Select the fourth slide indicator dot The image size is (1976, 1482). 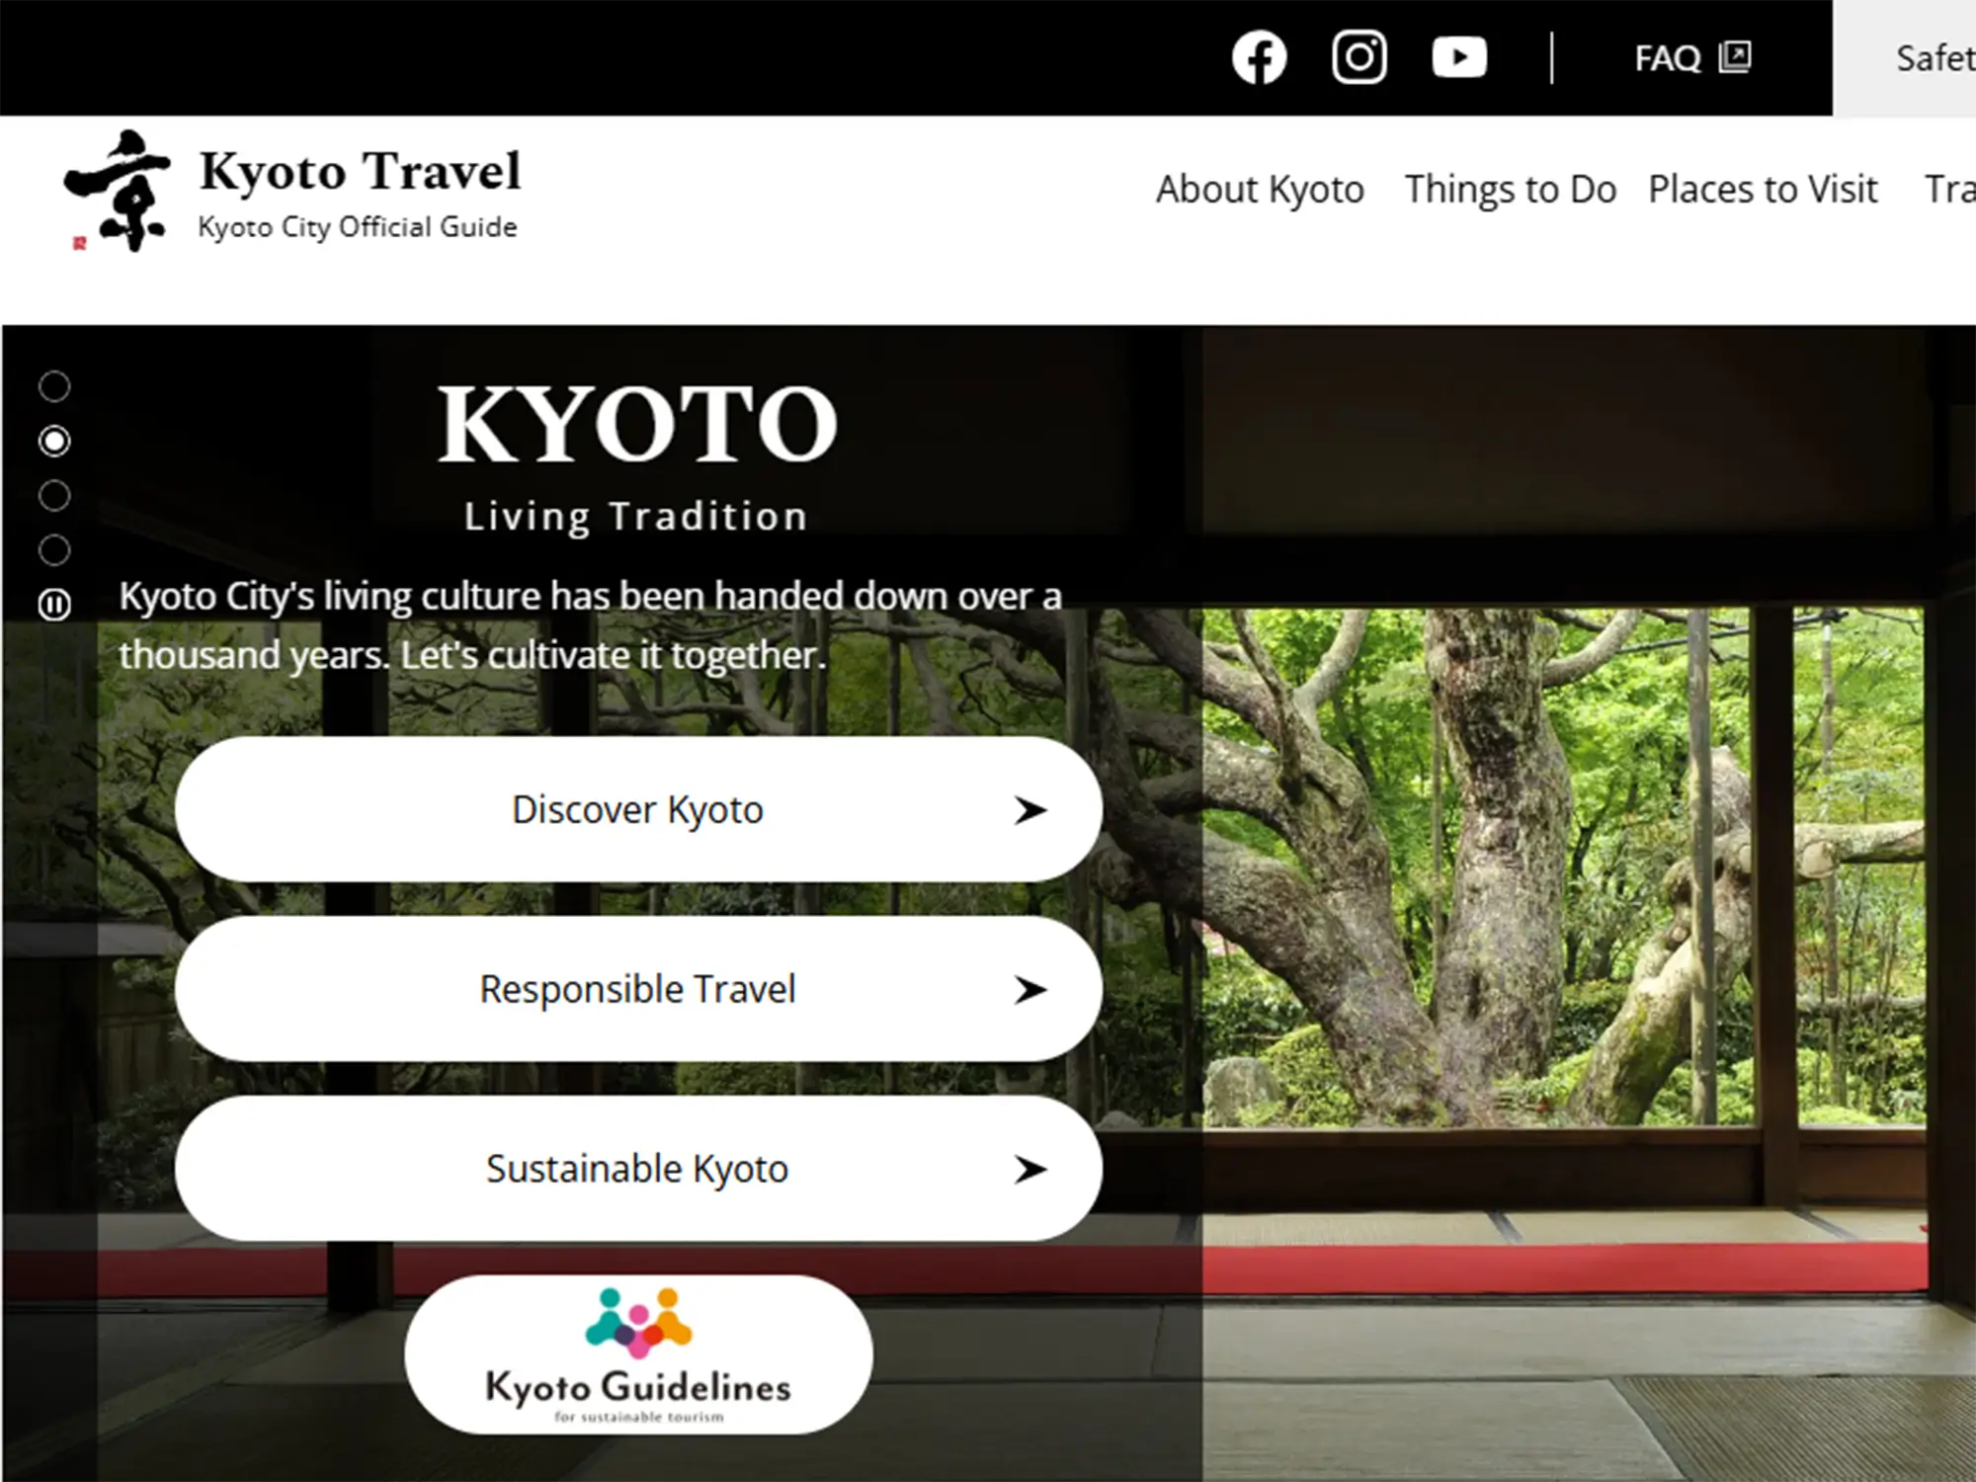pos(54,549)
